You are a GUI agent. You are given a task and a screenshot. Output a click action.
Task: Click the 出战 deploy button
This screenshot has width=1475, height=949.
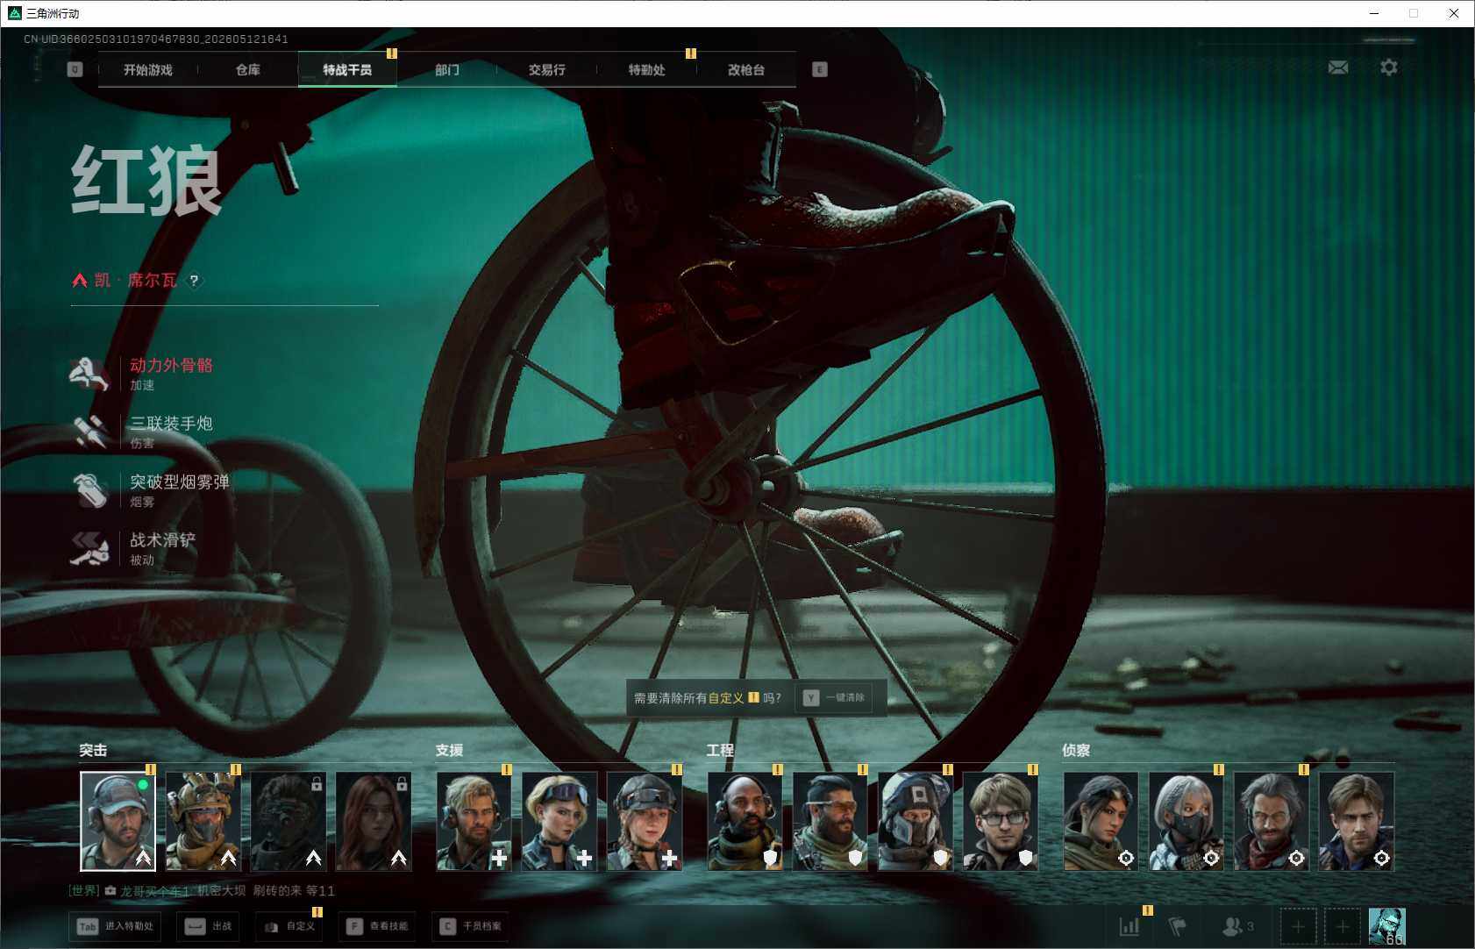pos(210,926)
